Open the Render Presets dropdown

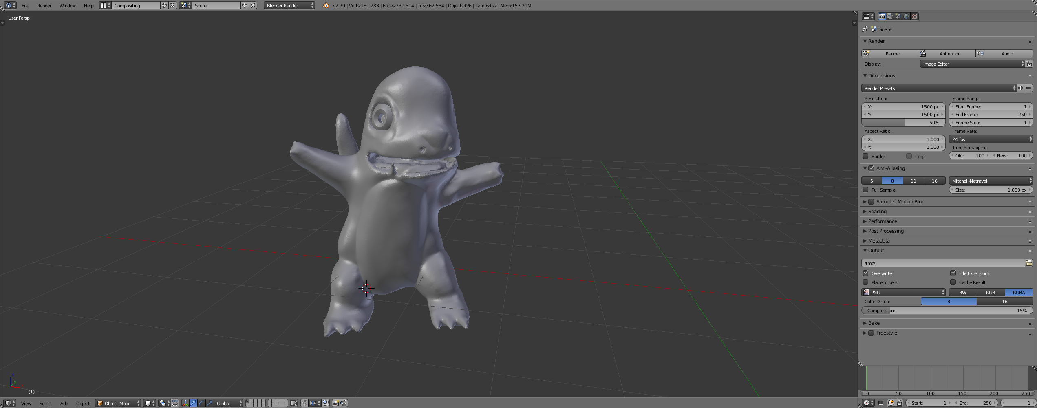tap(939, 88)
